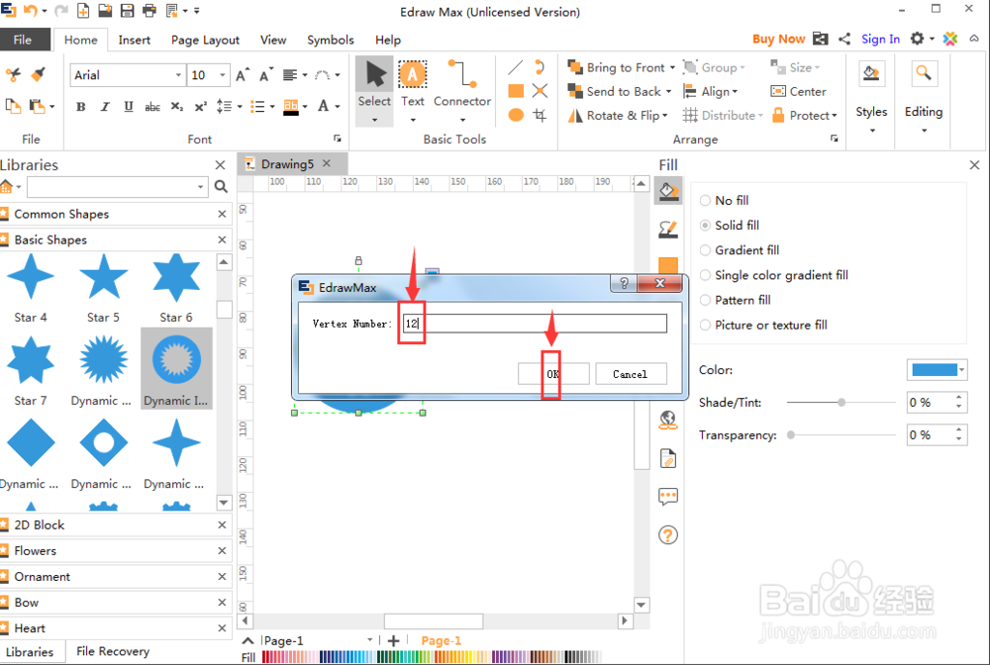Select the Gradient fill option
This screenshot has width=990, height=665.
(740, 250)
